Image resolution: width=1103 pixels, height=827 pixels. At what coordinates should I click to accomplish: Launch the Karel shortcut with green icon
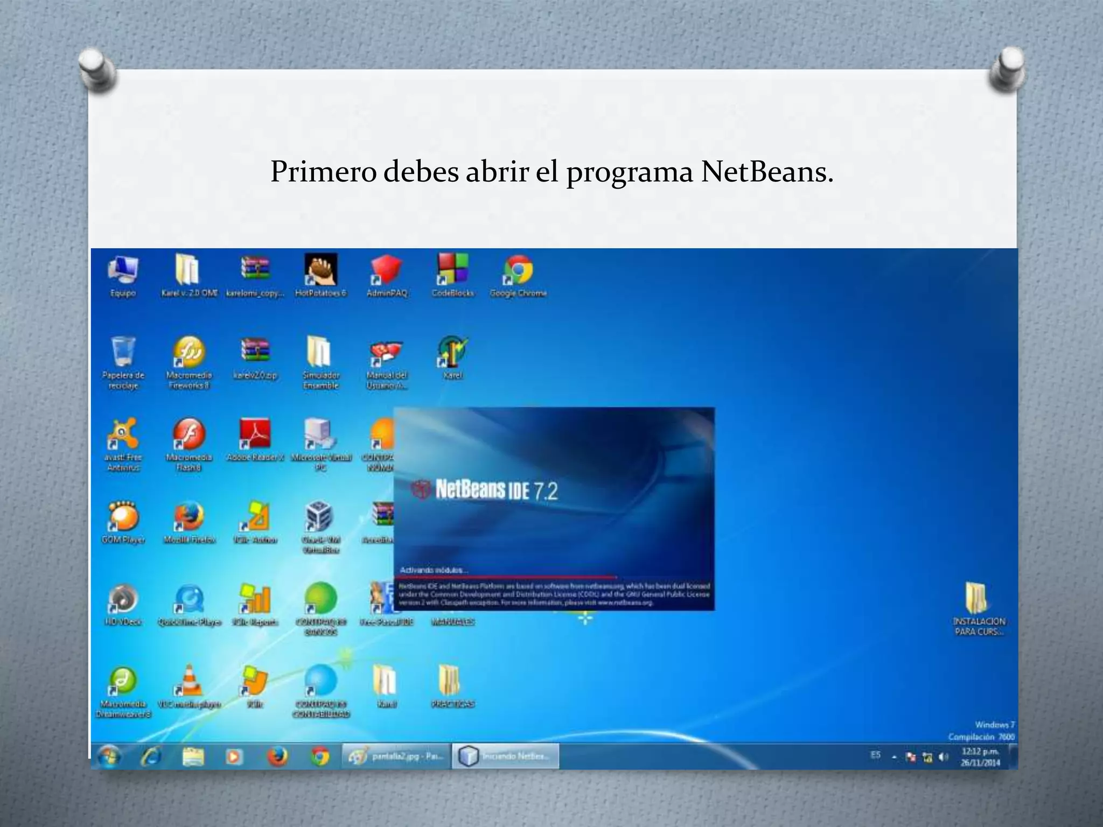452,358
